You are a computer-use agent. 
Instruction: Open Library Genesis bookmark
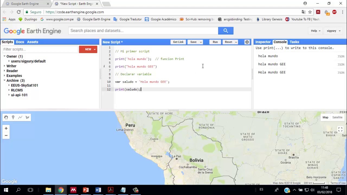click(269, 19)
